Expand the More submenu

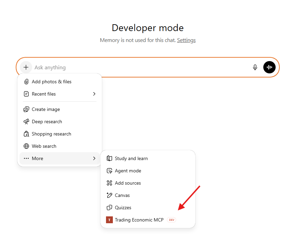coord(38,158)
